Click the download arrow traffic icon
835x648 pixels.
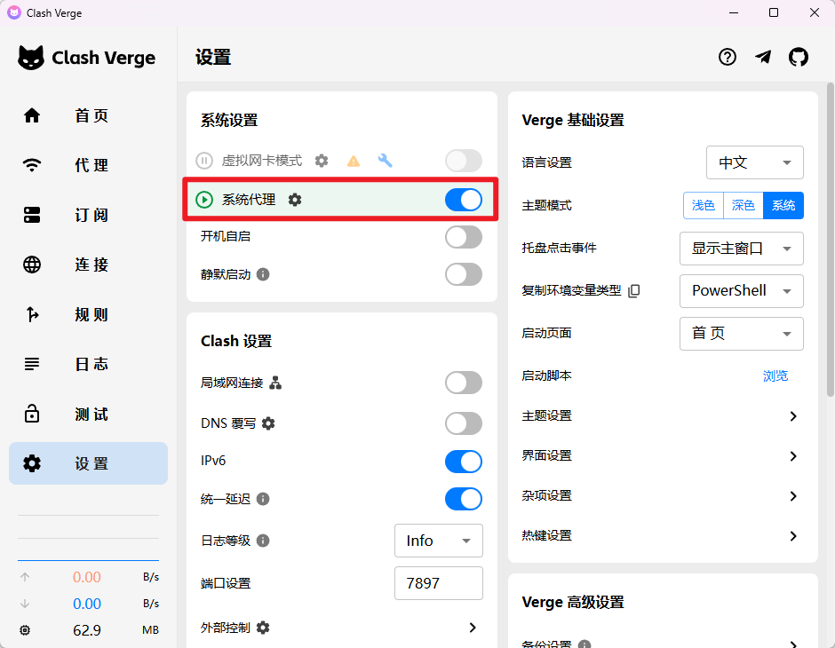click(25, 604)
